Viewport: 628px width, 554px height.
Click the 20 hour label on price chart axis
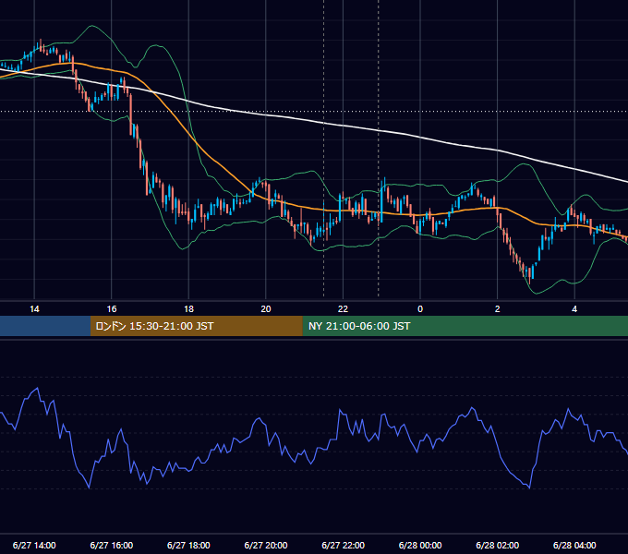point(266,309)
